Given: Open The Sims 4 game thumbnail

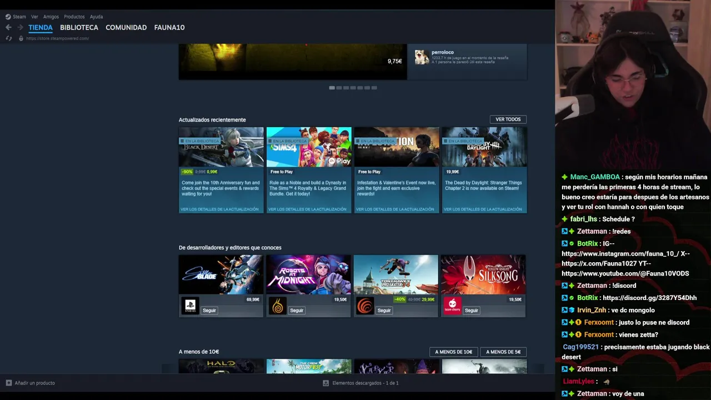Looking at the screenshot, I should click(x=309, y=147).
